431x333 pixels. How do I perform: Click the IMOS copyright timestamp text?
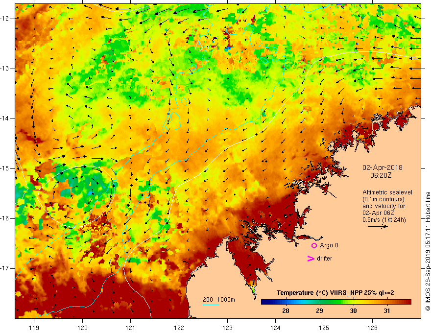pyautogui.click(x=428, y=251)
